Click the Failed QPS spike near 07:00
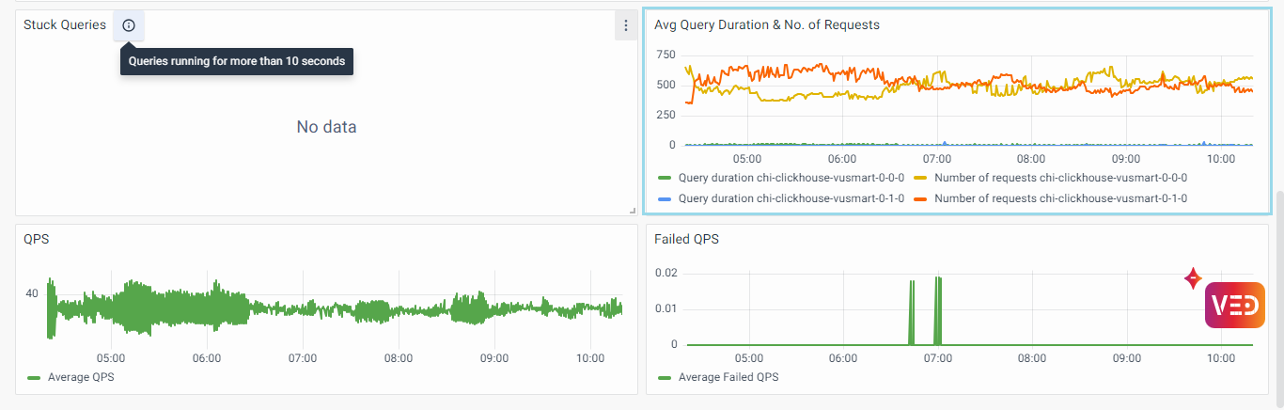This screenshot has width=1284, height=410. coord(937,310)
